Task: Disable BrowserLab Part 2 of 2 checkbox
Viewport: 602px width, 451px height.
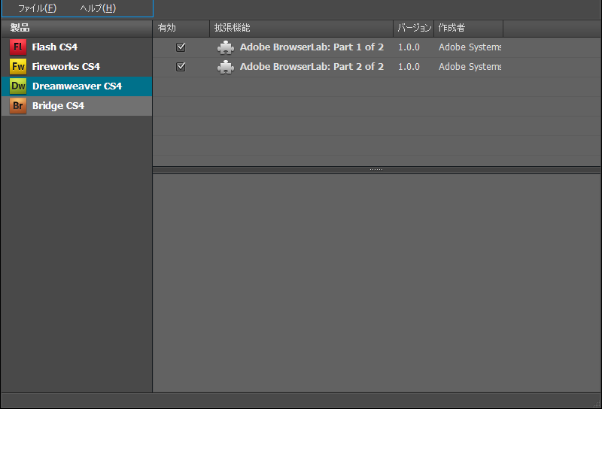Action: [x=181, y=67]
